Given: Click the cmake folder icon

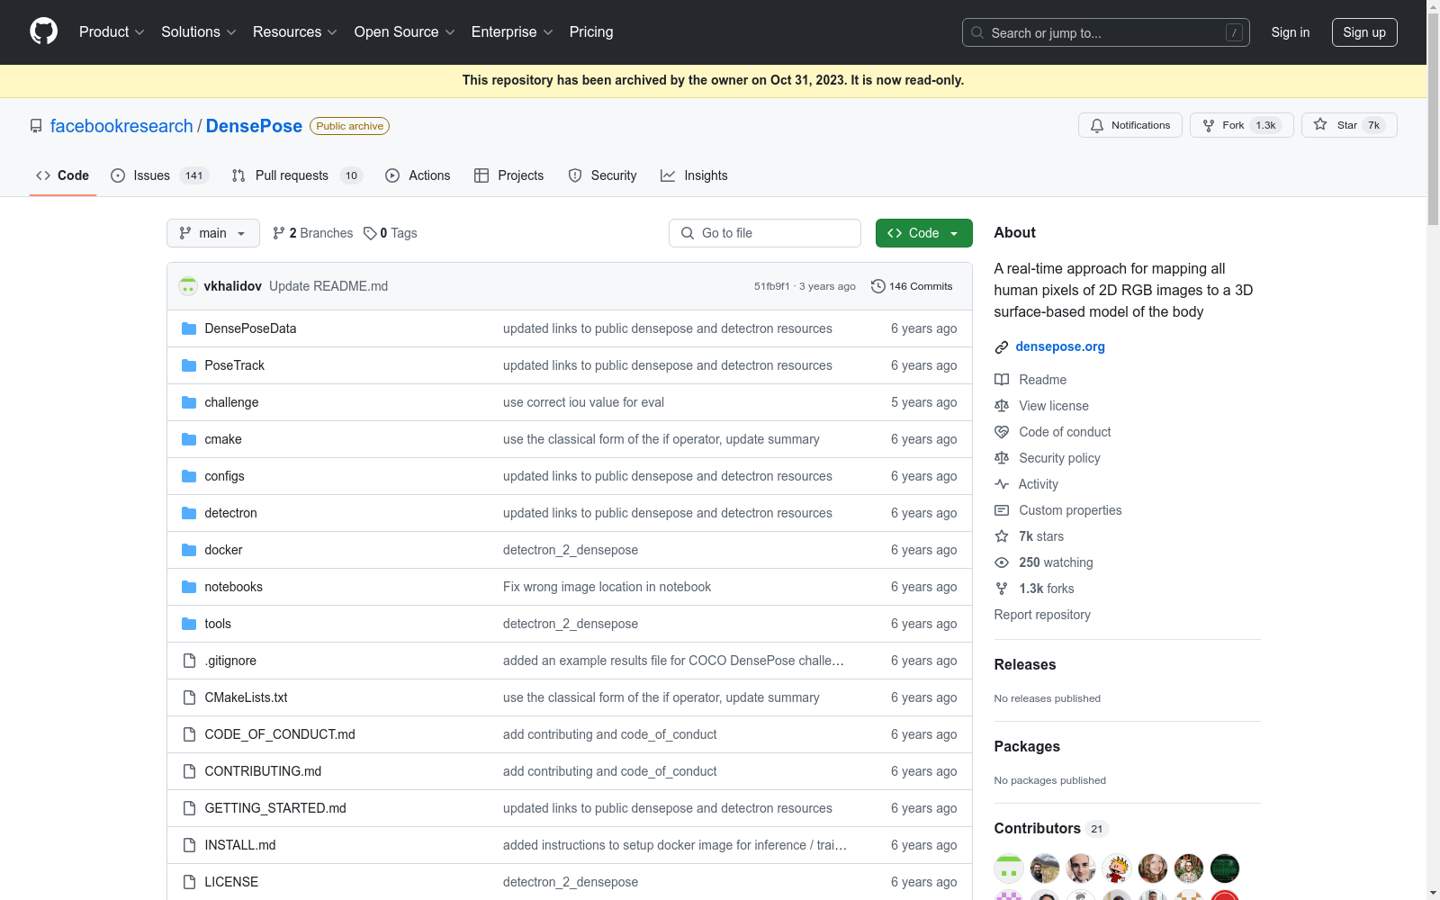Looking at the screenshot, I should 189,439.
